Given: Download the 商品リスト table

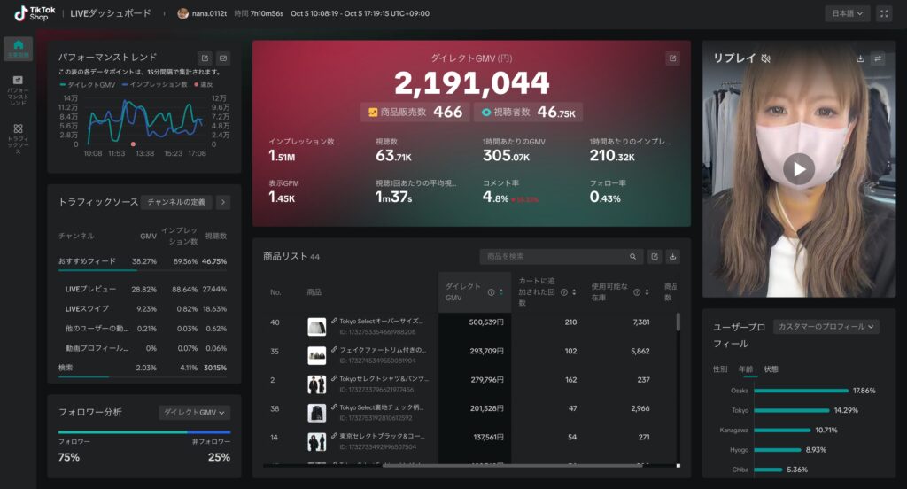Looking at the screenshot, I should [x=672, y=256].
